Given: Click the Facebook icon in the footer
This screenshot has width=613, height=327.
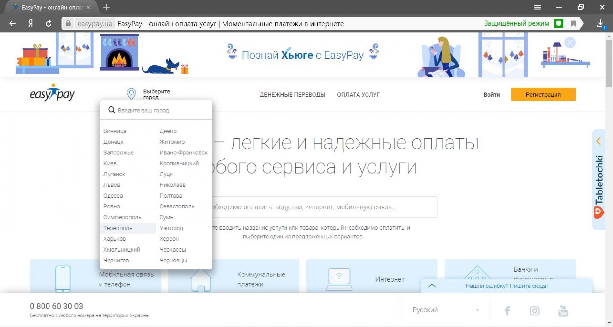Looking at the screenshot, I should pos(507,310).
